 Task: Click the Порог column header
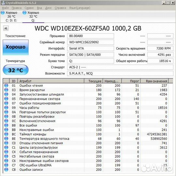click(131, 81)
